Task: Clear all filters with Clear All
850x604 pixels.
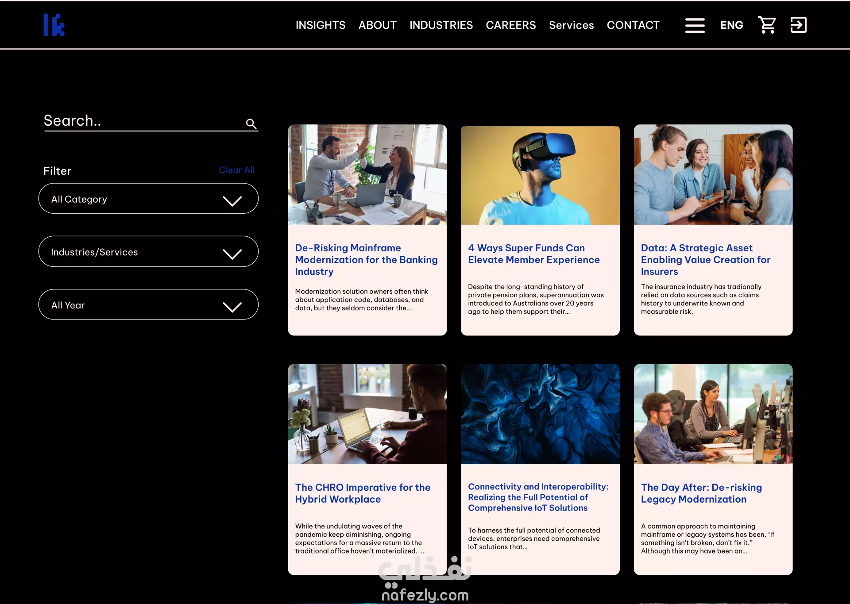Action: tap(236, 170)
